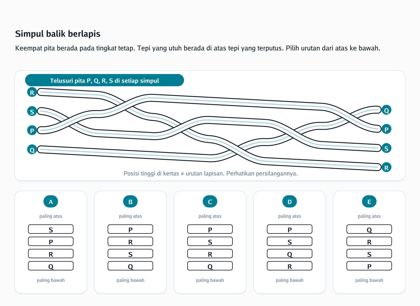The height and width of the screenshot is (306, 420).
Task: Click the left R ribbon start label
Action: [32, 92]
